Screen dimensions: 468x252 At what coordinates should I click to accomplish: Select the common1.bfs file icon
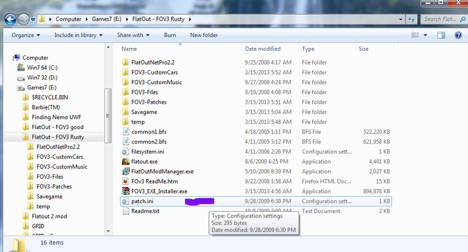tap(126, 131)
